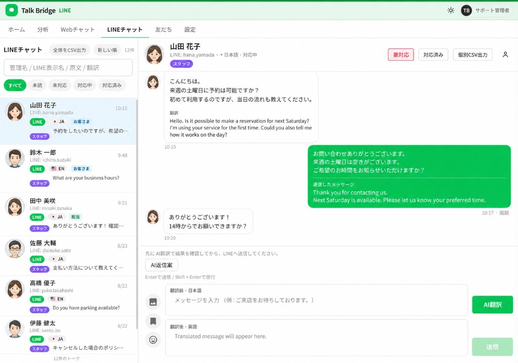Screen dimensions: 518x363
Task: Attach an image with the picture icon
Action: coord(153,301)
